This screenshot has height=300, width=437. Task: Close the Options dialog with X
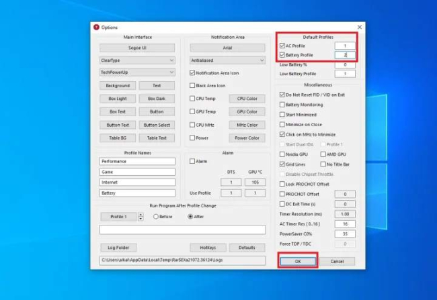coord(360,27)
